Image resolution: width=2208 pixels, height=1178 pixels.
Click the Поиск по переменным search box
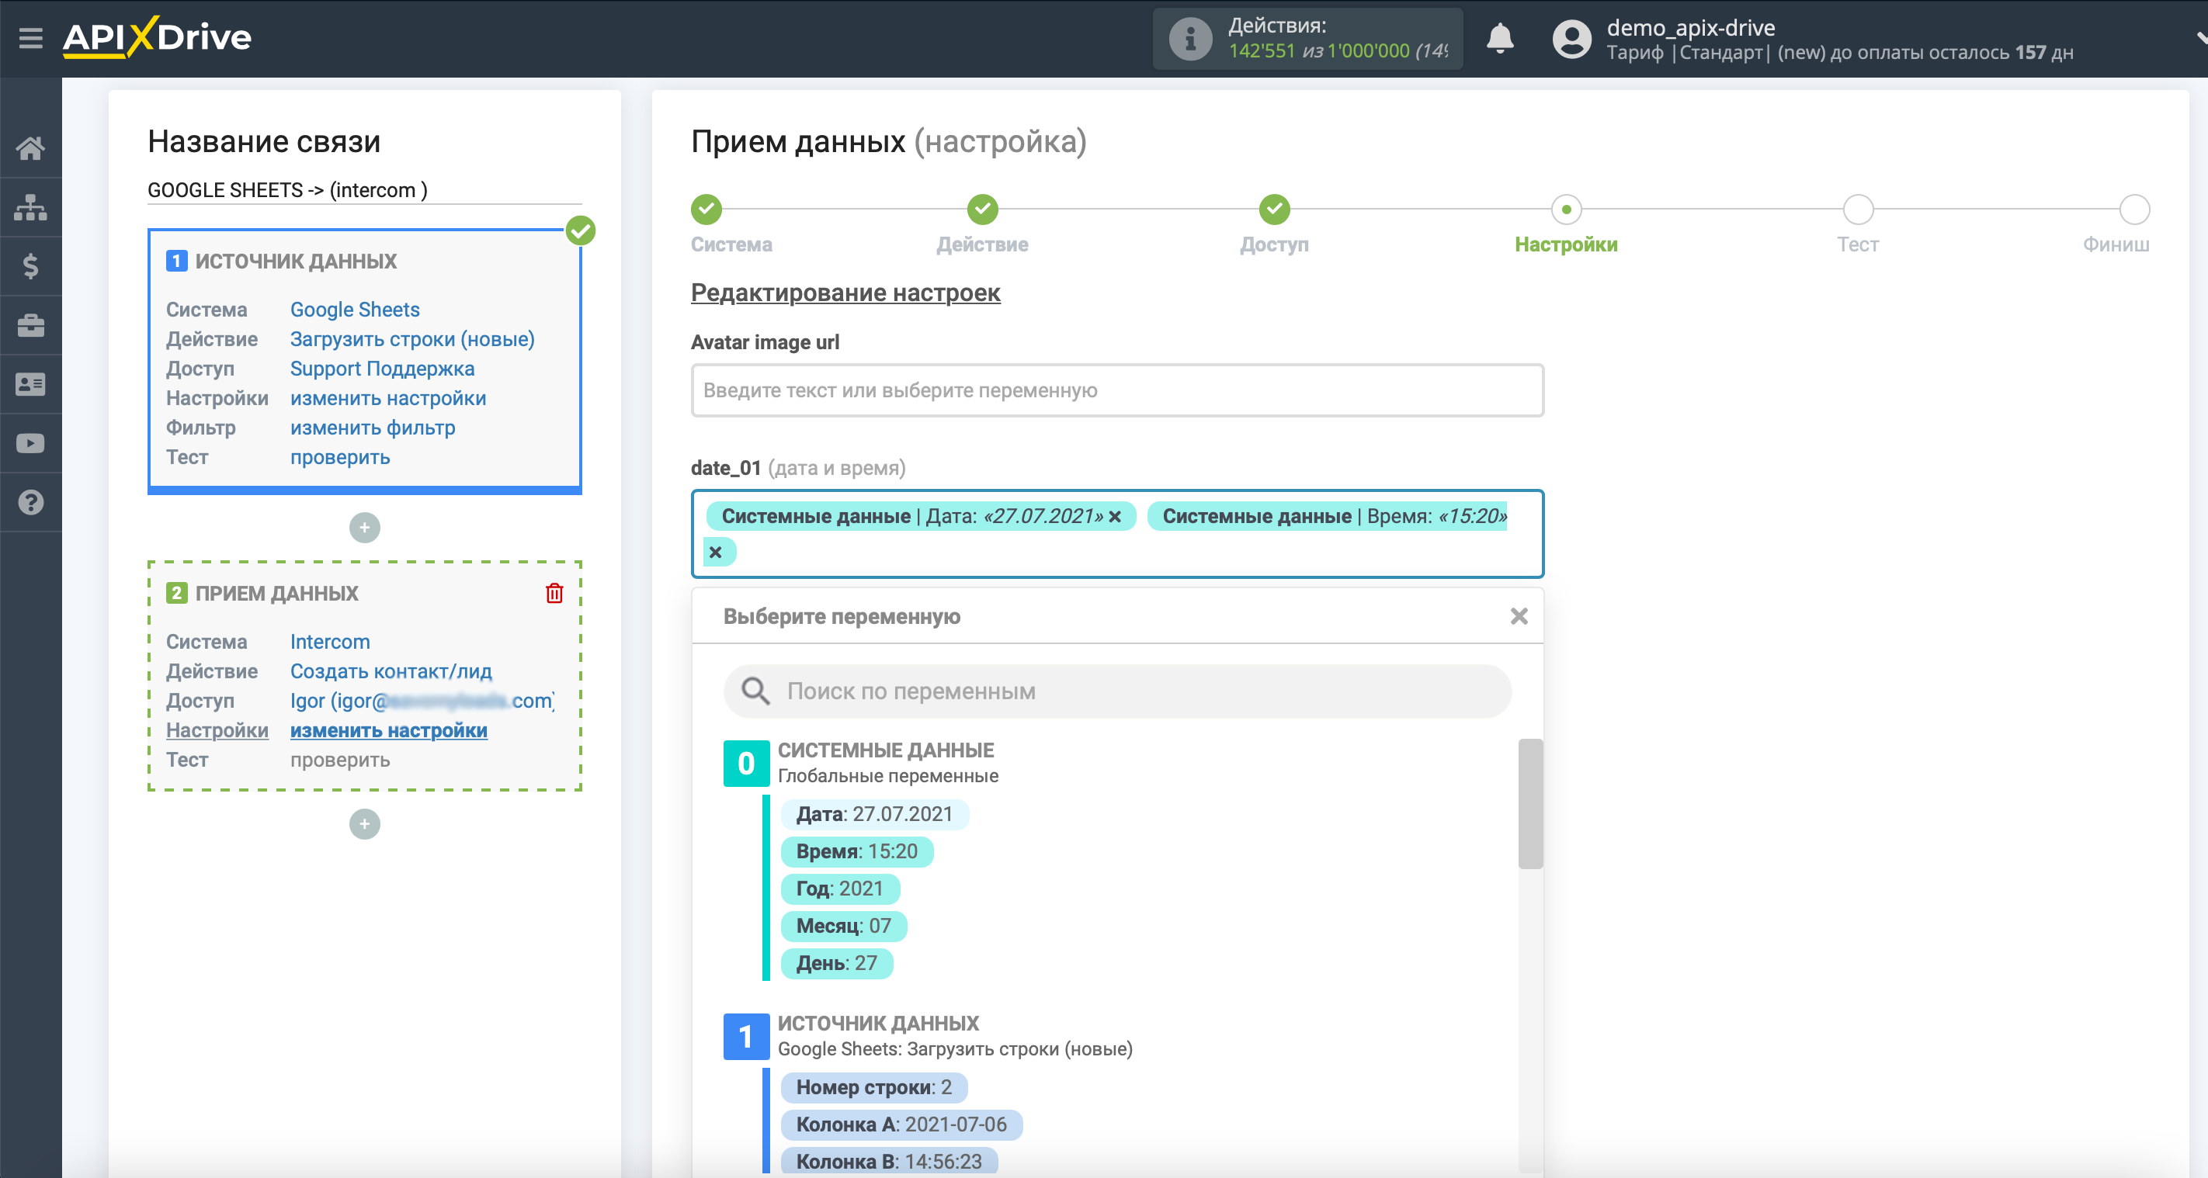(1117, 691)
